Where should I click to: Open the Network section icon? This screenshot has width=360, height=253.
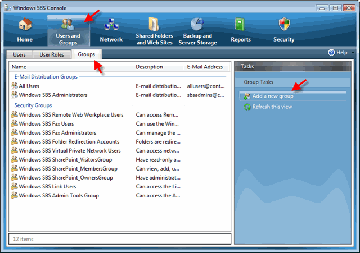click(111, 25)
